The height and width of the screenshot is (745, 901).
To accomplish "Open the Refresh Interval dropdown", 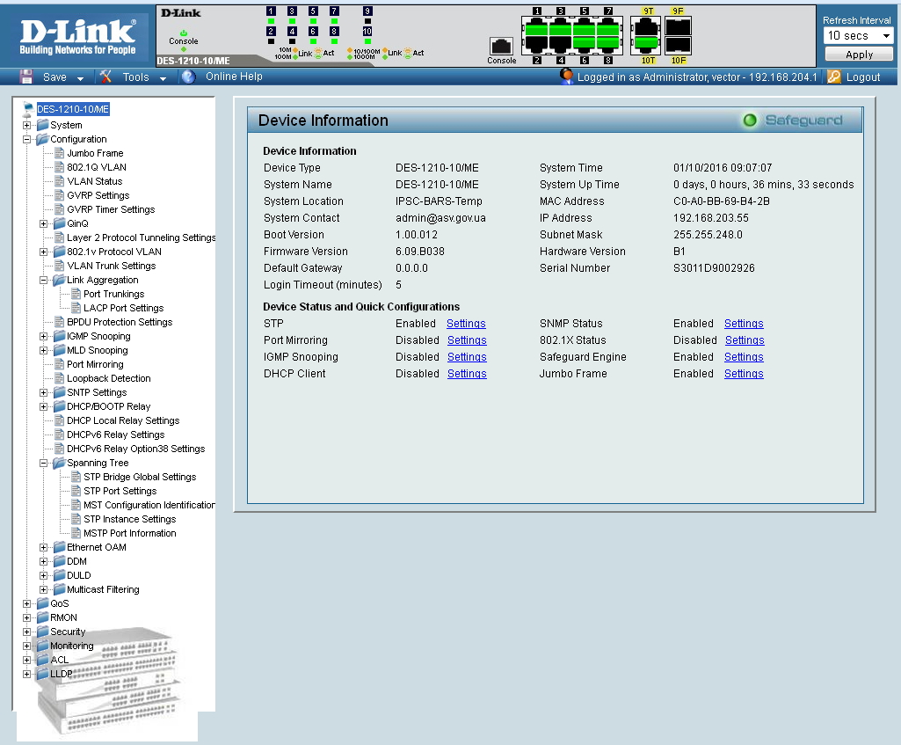I will click(858, 36).
